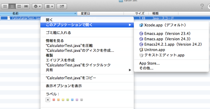
Task: Apply the gray label color
Action: (x=82, y=100)
